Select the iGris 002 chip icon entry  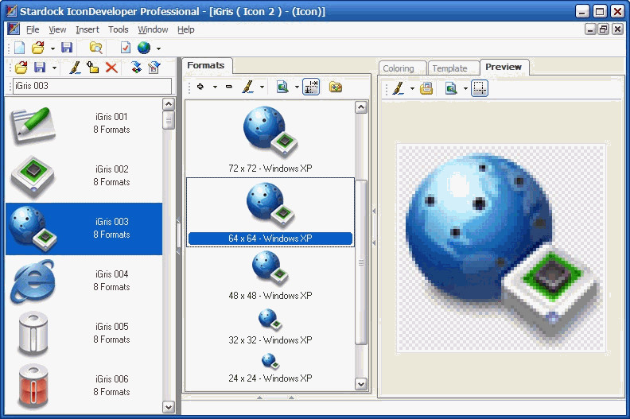tap(84, 176)
